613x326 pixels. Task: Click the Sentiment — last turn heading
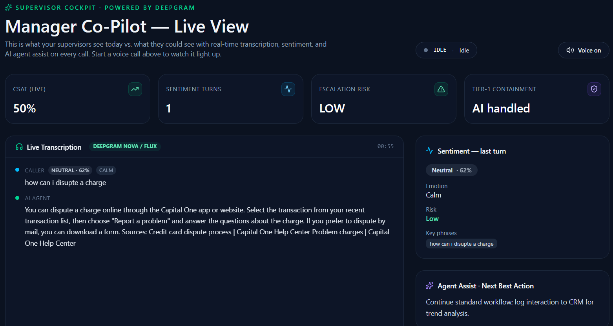click(472, 151)
